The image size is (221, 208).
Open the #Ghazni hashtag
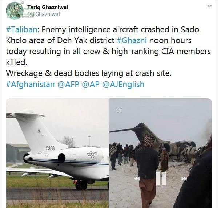132,40
